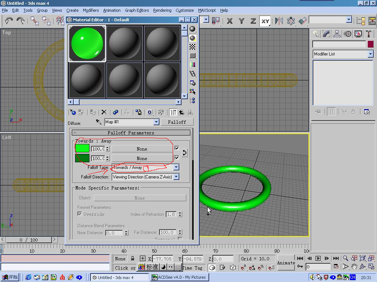
Task: Open the named selection sets dropdown
Action: [x=349, y=20]
